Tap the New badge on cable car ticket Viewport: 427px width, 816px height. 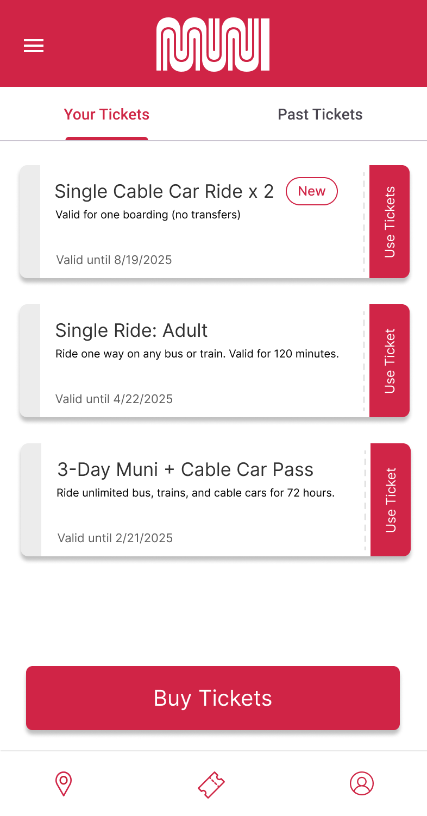click(312, 191)
